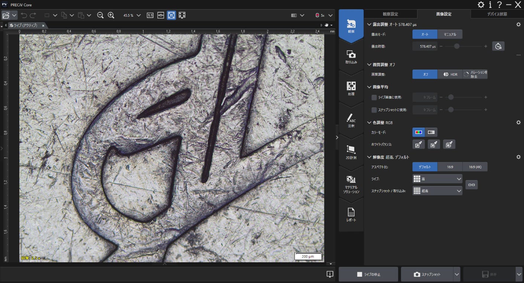Click the exposure time slider handle
524x283 pixels.
pyautogui.click(x=457, y=46)
